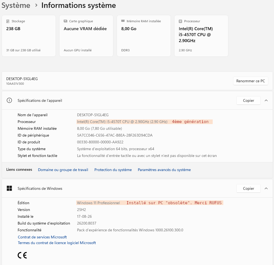Image resolution: width=274 pixels, height=265 pixels.
Task: Select version value 25H2
Action: tap(81, 210)
